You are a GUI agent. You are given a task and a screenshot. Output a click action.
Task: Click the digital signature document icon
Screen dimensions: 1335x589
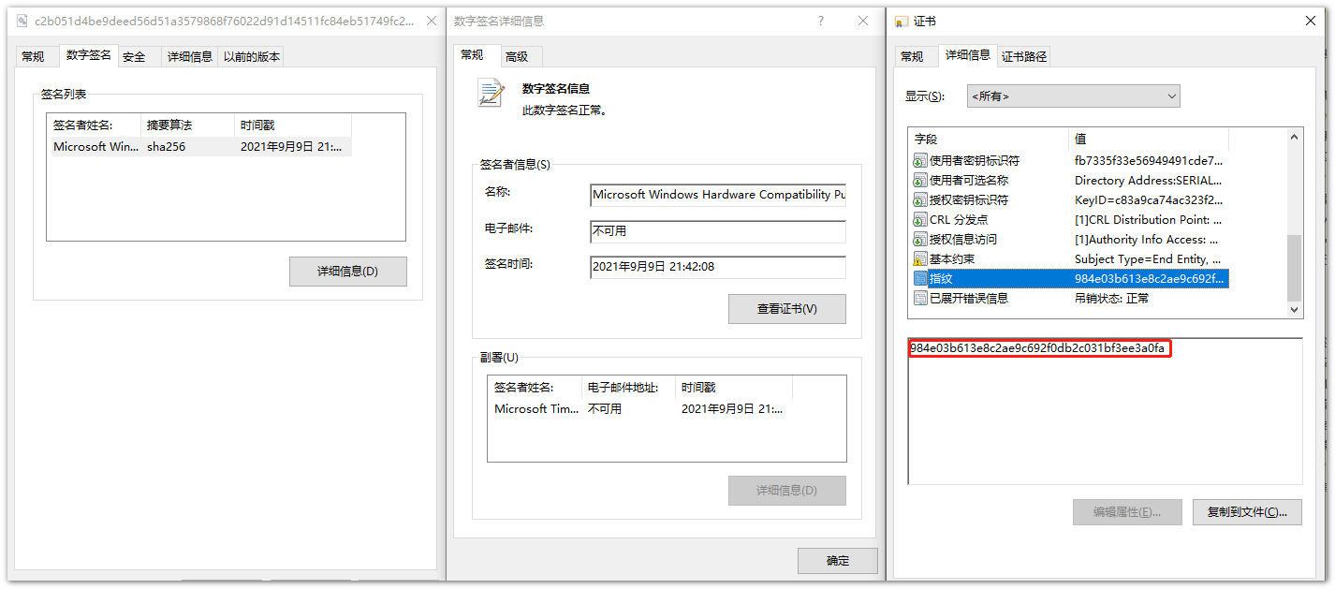point(491,93)
